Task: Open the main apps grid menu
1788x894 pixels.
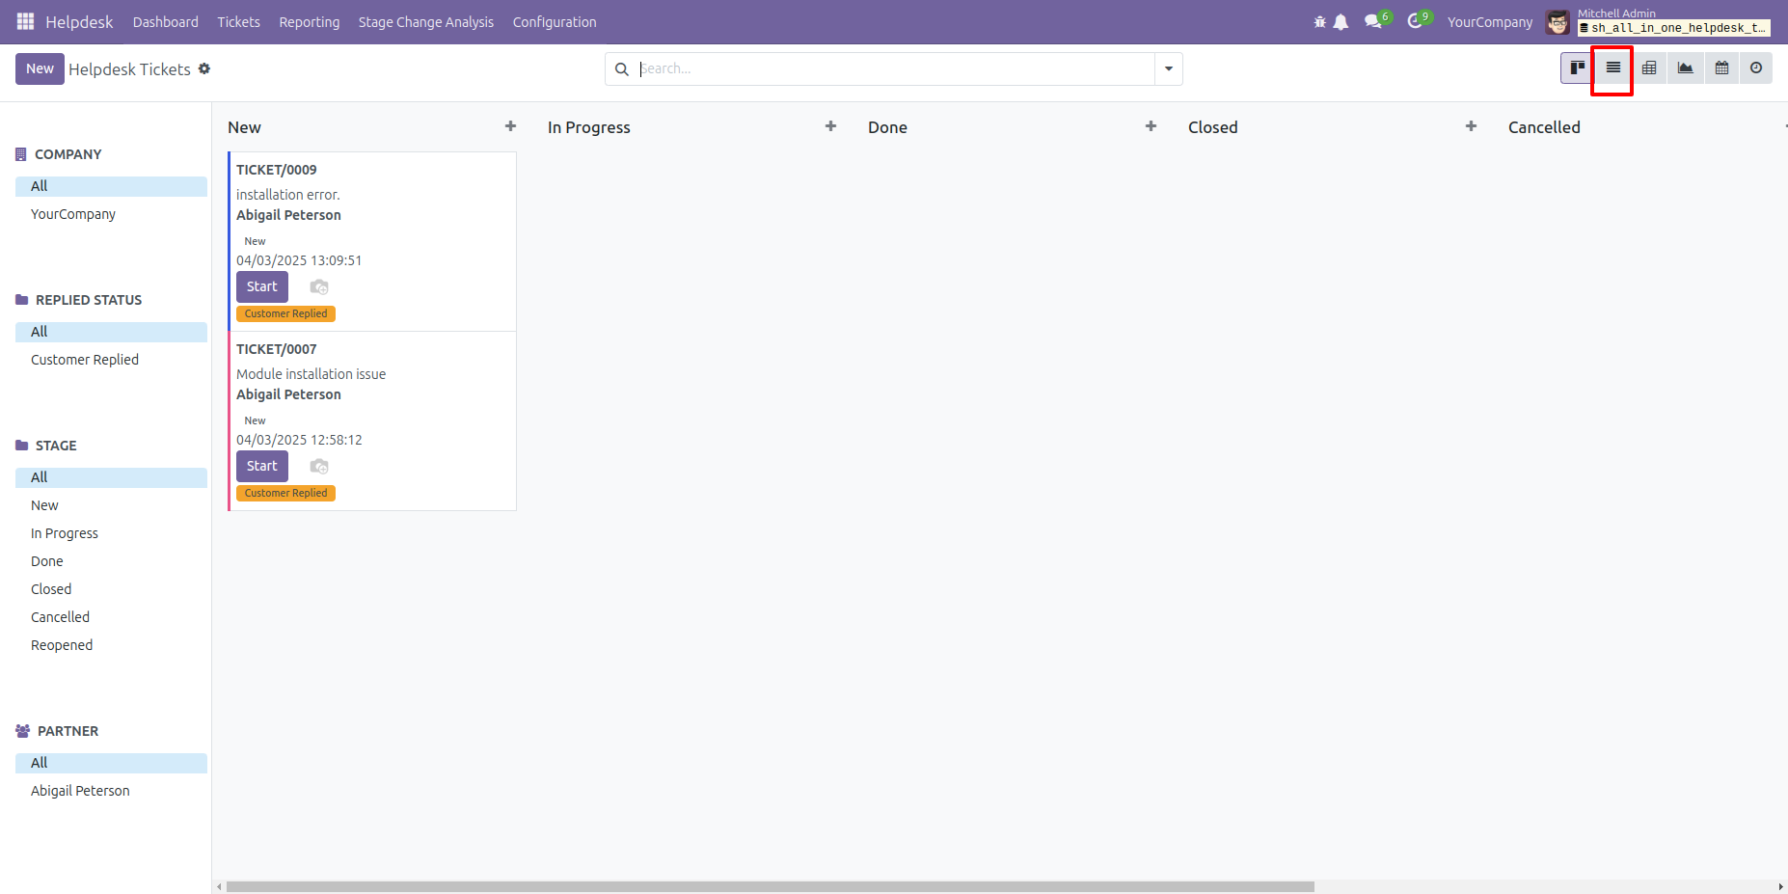Action: click(25, 21)
